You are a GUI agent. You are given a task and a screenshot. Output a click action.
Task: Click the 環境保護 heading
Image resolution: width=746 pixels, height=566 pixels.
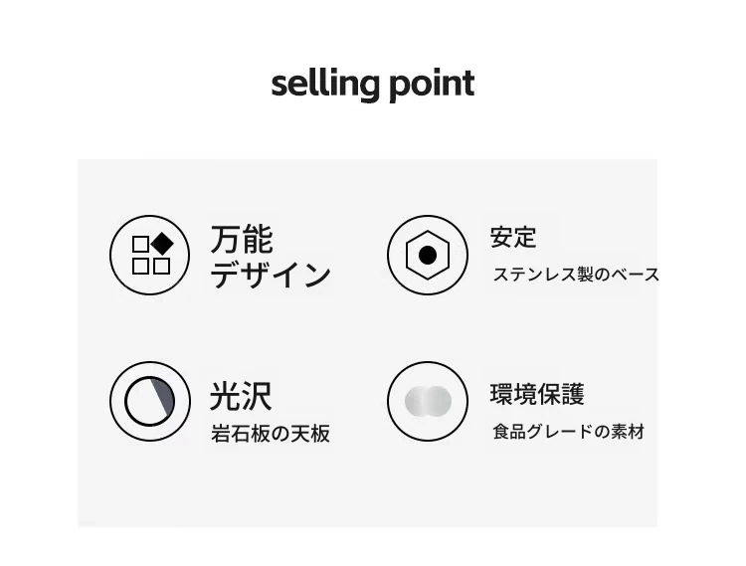point(537,394)
